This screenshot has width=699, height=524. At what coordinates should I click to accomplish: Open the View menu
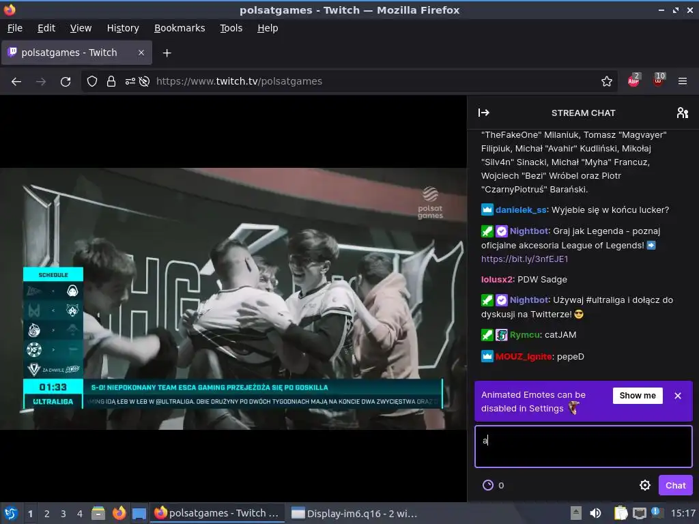tap(81, 28)
